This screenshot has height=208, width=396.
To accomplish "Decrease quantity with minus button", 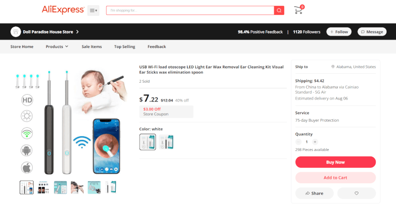I will click(x=298, y=142).
